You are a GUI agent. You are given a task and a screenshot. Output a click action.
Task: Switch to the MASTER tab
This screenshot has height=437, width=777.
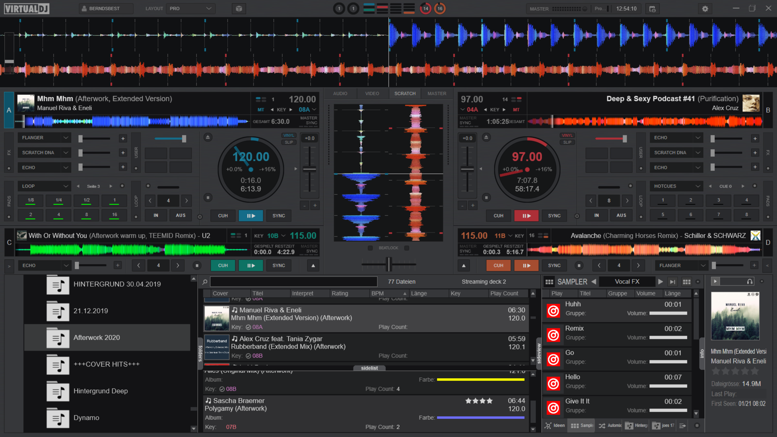click(437, 93)
